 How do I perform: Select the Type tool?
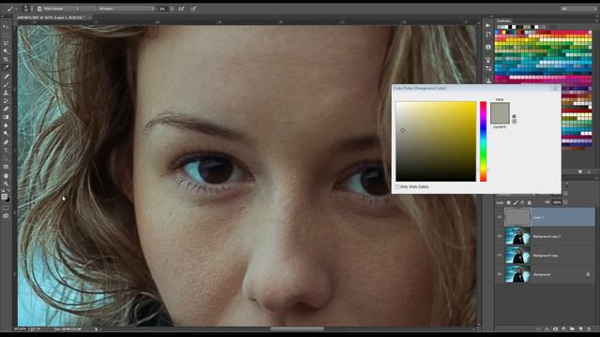click(6, 150)
